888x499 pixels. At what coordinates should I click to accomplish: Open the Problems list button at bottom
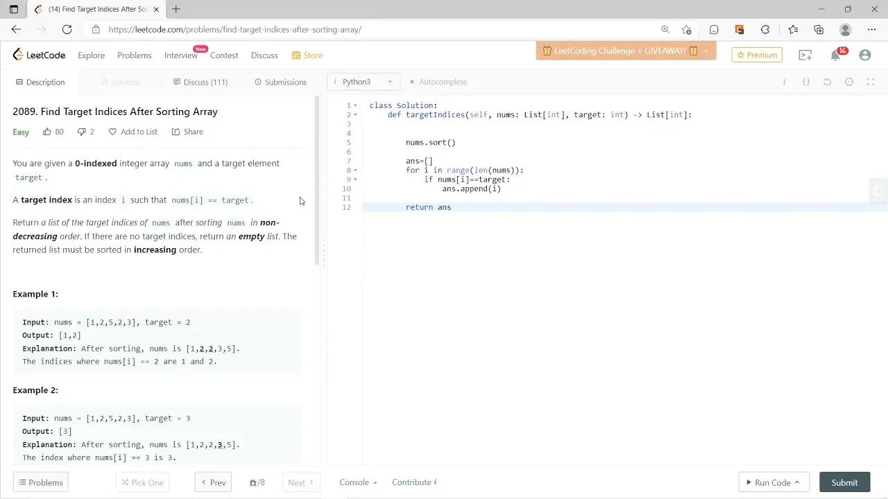(41, 482)
